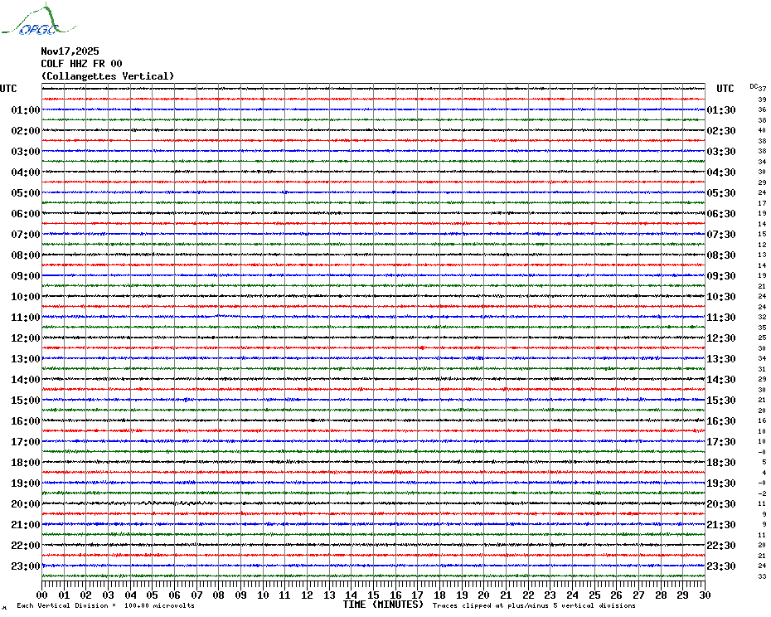Click the 01:30 label on the right
Image resolution: width=771 pixels, height=617 pixels.
[721, 109]
